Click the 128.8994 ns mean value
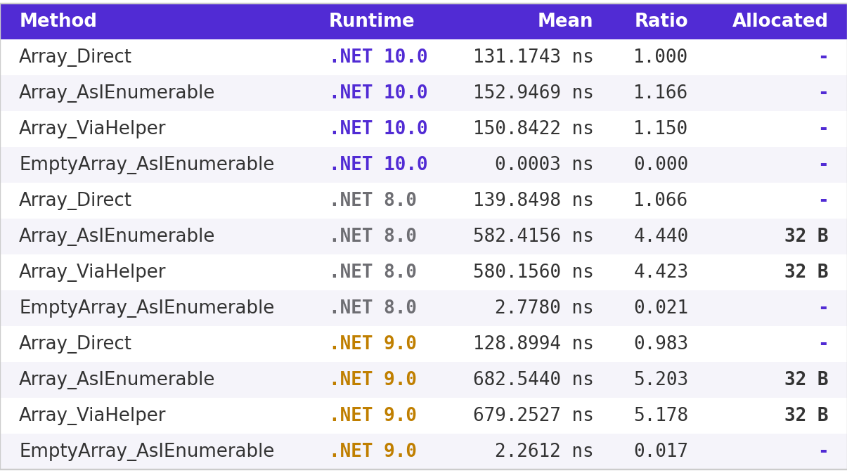This screenshot has width=847, height=473. click(533, 344)
